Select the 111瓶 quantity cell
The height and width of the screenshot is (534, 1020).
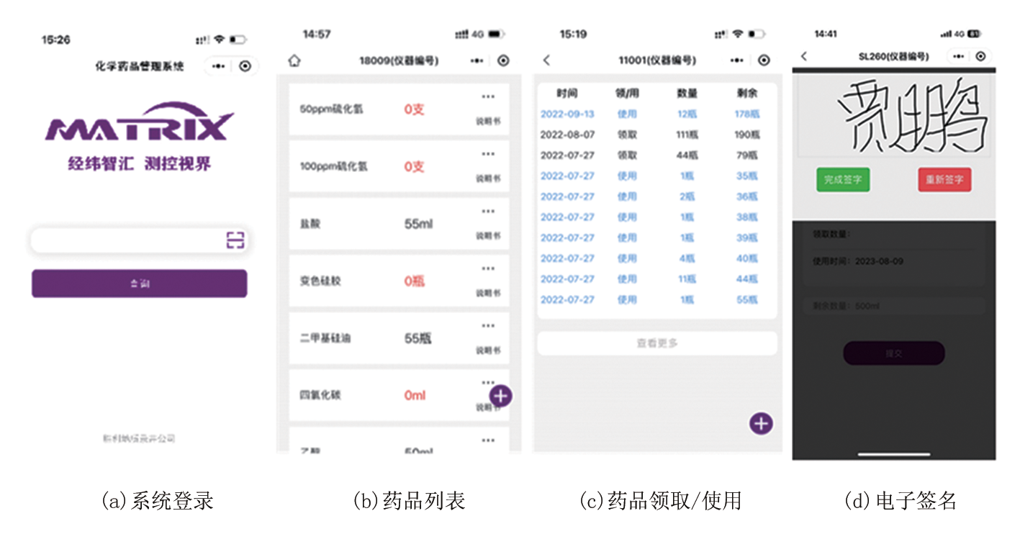click(687, 135)
